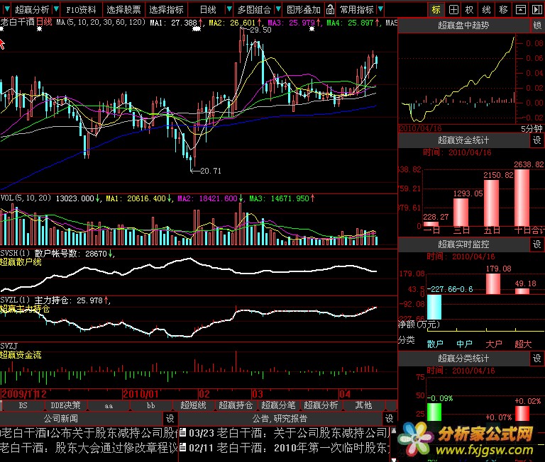This screenshot has width=545, height=462.
Task: Click the 超赢资金统计 panel header
Action: pyautogui.click(x=463, y=140)
